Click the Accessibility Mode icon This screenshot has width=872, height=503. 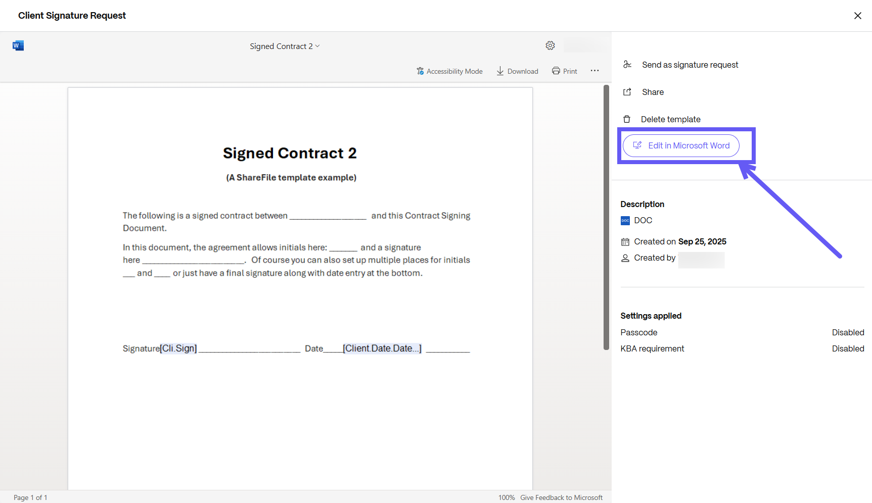420,71
